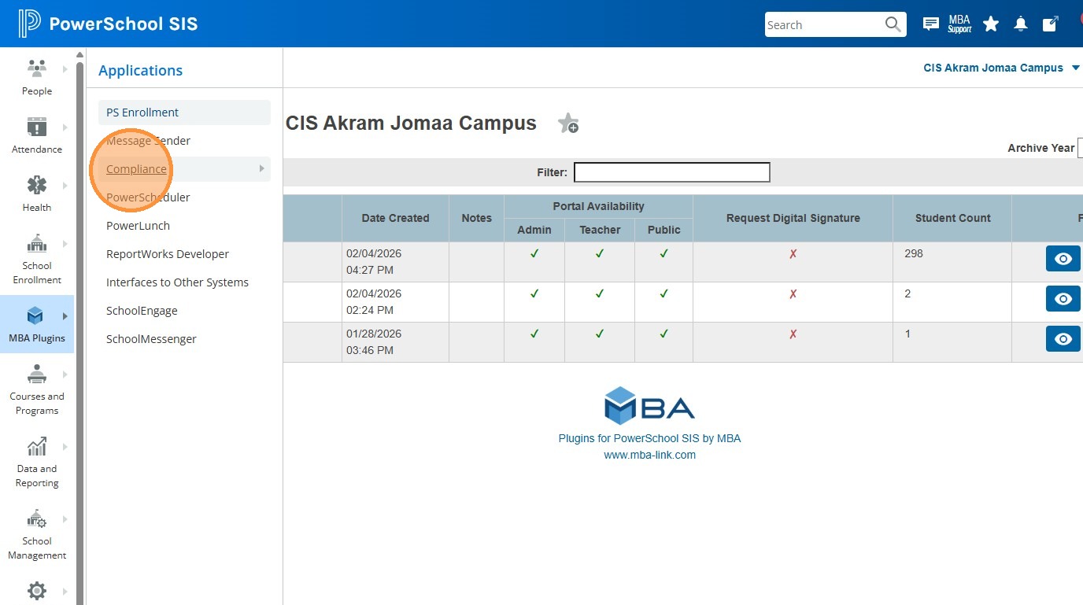Click the eye button for 2-student row

coord(1063,299)
